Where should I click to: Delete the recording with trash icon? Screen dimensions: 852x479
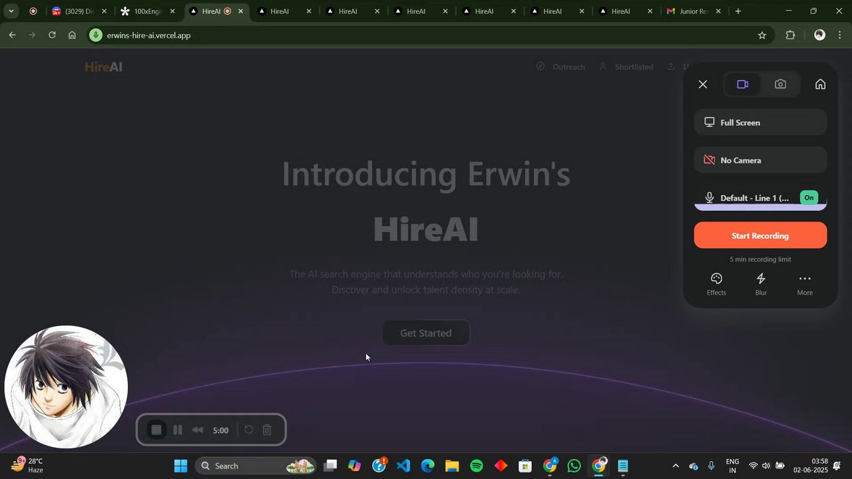click(x=267, y=430)
